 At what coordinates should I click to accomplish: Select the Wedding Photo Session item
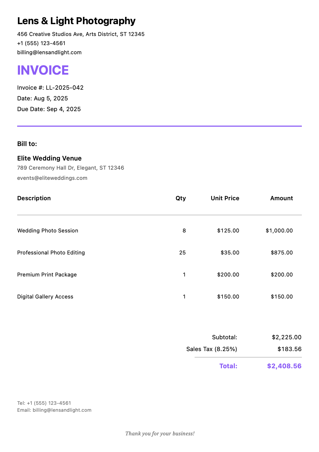point(48,231)
